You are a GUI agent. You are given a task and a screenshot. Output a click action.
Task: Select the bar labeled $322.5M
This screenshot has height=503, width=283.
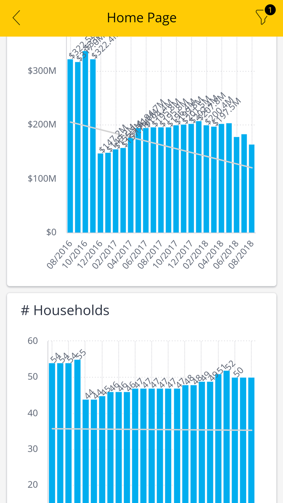point(70,142)
